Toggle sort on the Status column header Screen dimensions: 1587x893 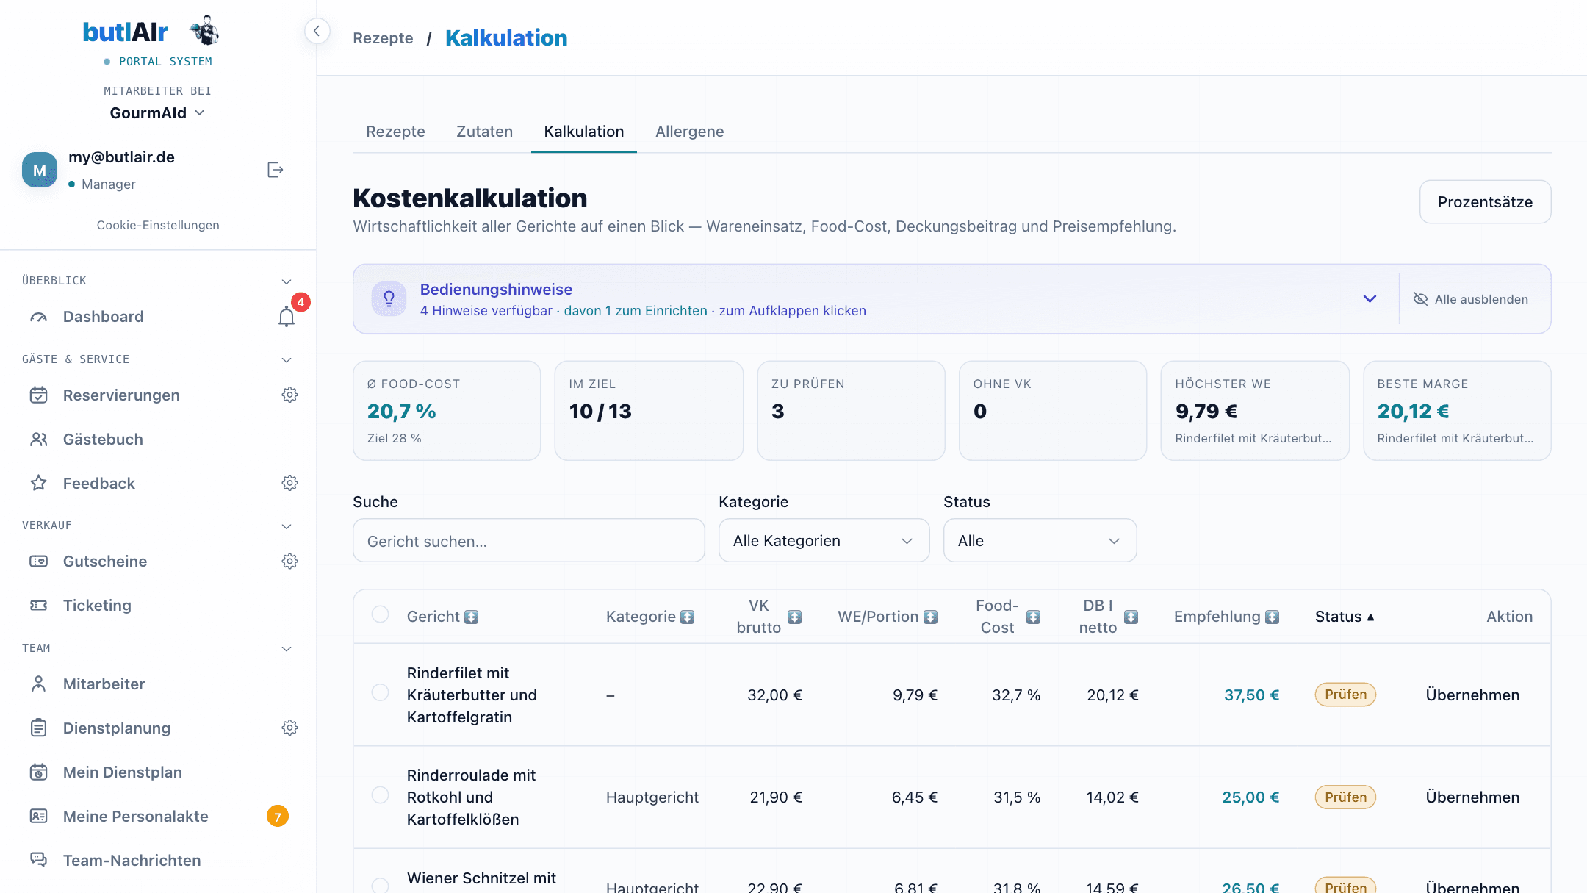click(1345, 617)
